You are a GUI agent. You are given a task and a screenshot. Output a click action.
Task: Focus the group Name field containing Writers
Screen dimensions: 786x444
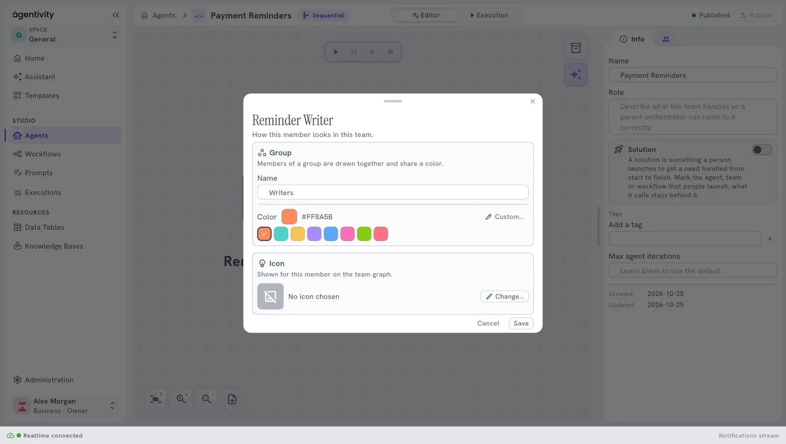click(x=393, y=193)
